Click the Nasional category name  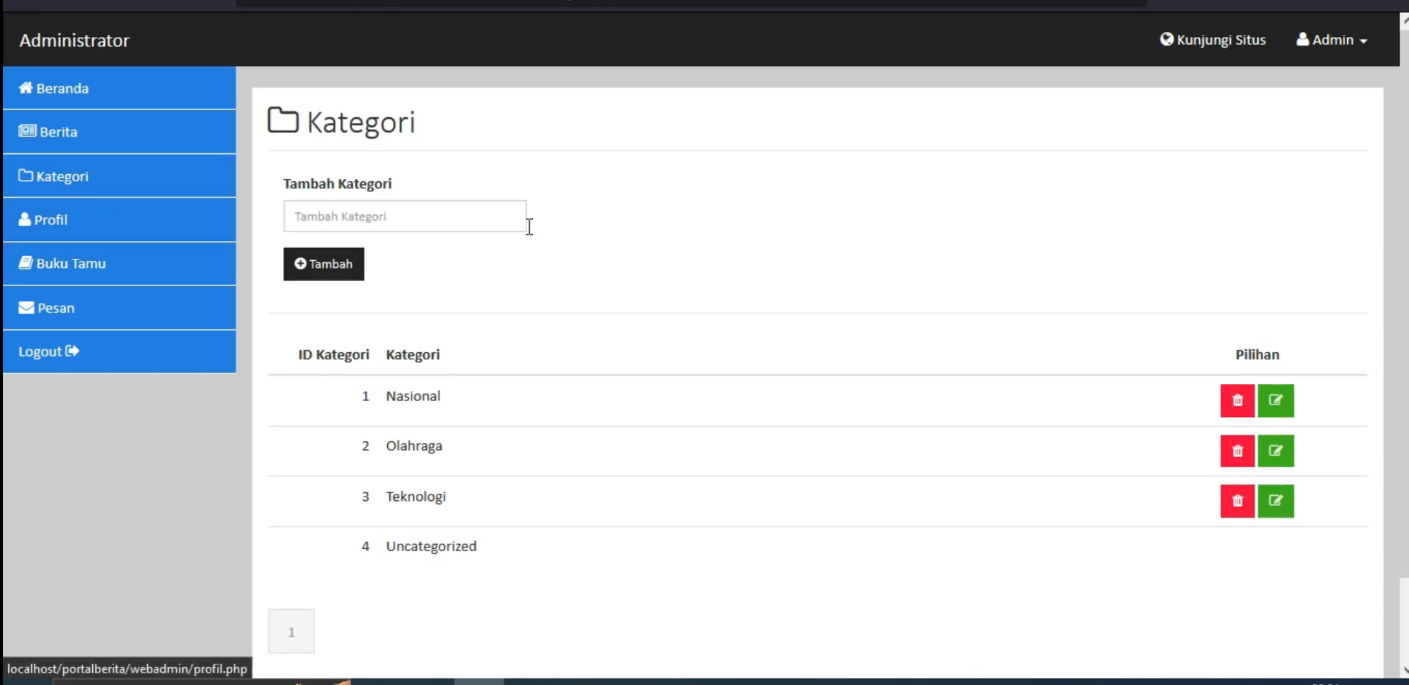[x=413, y=396]
